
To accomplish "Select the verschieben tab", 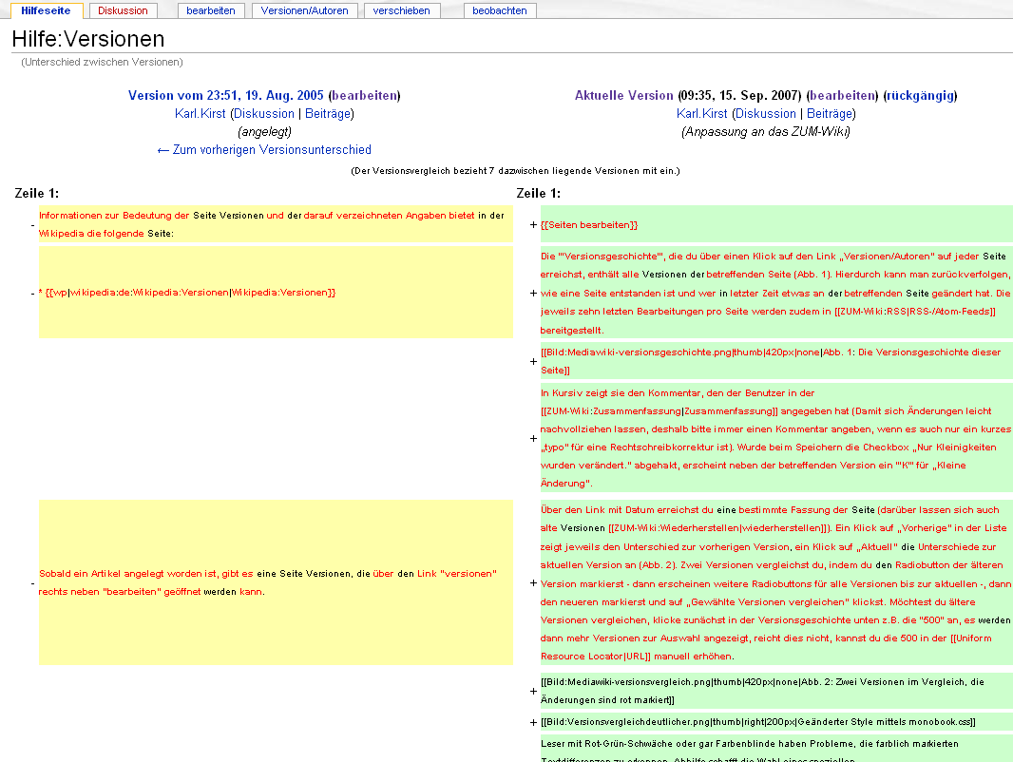I will pos(401,10).
